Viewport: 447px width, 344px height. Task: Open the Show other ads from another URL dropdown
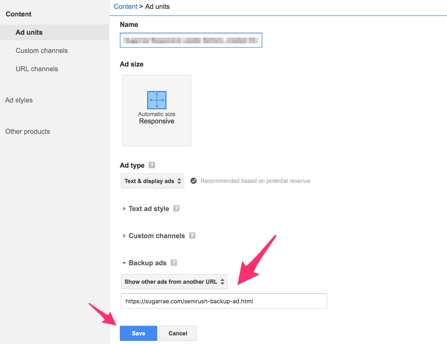(174, 282)
